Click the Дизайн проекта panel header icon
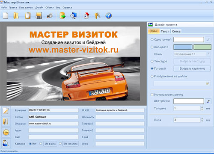The width and height of the screenshot is (214, 154). pos(150,24)
